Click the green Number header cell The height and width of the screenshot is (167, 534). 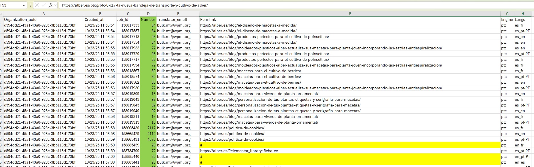pos(148,19)
